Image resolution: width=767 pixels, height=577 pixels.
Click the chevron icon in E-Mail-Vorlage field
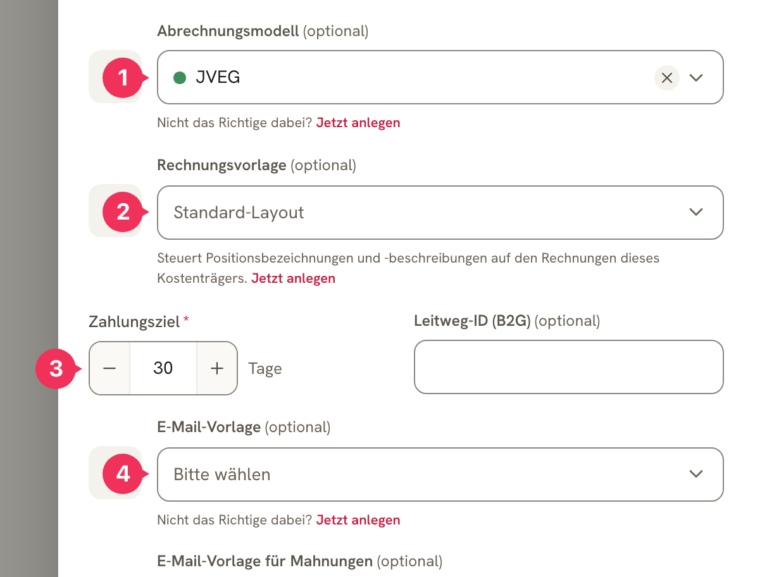coord(696,475)
